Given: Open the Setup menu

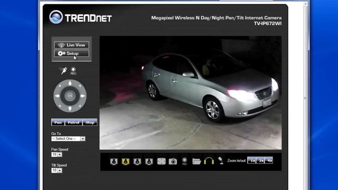Looking at the screenshot, I should point(72,53).
